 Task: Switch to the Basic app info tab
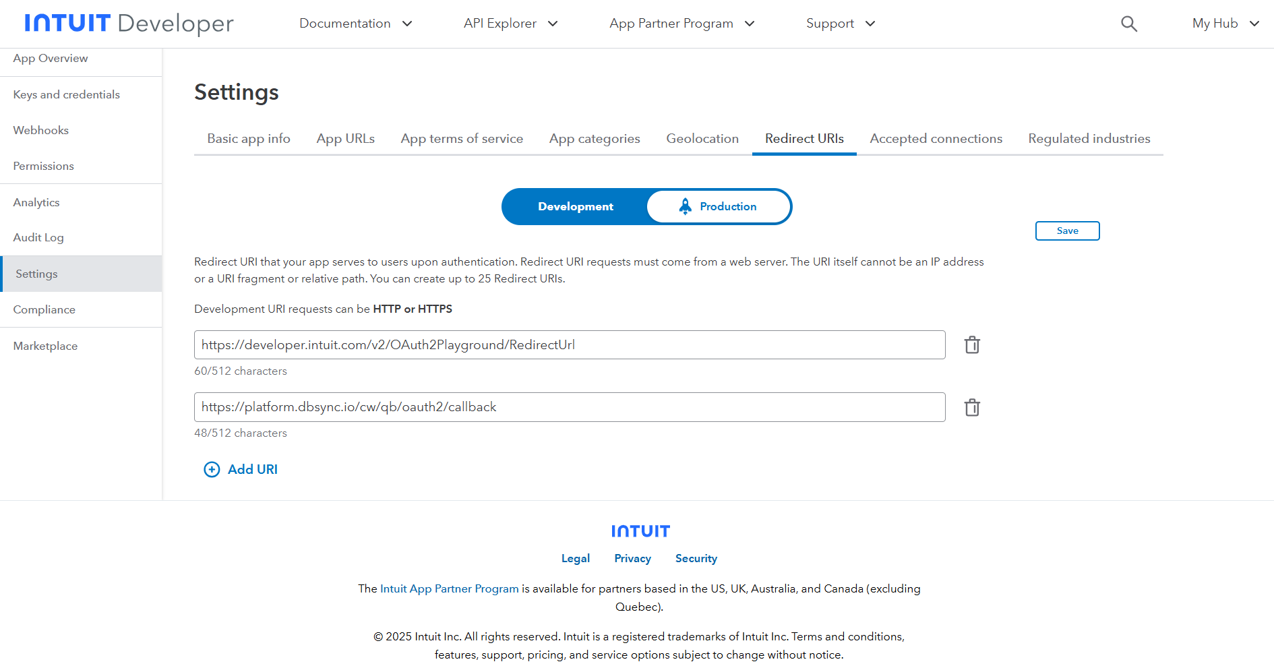[x=249, y=139]
